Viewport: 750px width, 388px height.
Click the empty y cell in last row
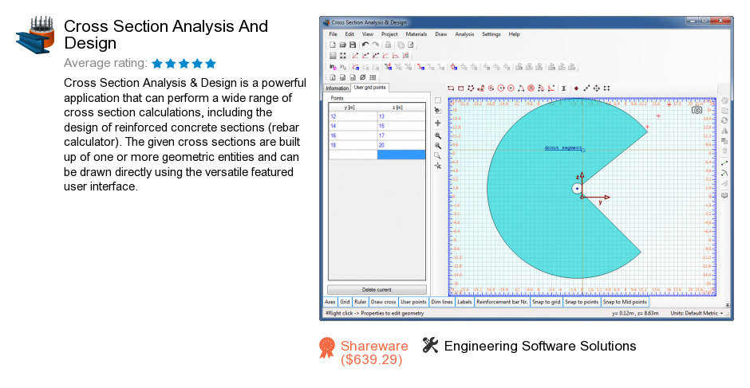[x=353, y=155]
